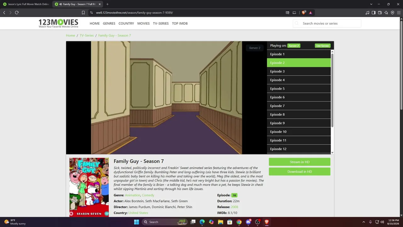Open the GENRES navigation menu

[109, 23]
